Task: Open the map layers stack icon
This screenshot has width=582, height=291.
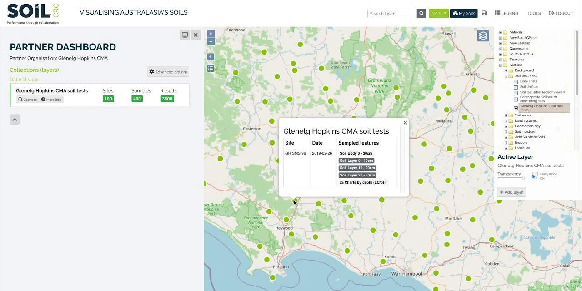Action: 483,35
